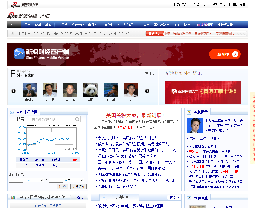Expand the 滚动新闻 triangle dropdown
This screenshot has height=208, width=255.
[x=104, y=197]
